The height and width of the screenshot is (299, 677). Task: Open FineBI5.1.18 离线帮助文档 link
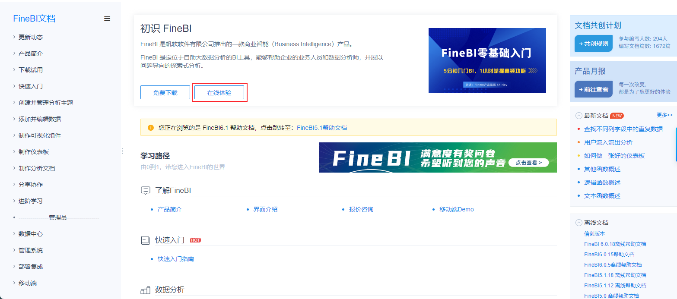(615, 275)
